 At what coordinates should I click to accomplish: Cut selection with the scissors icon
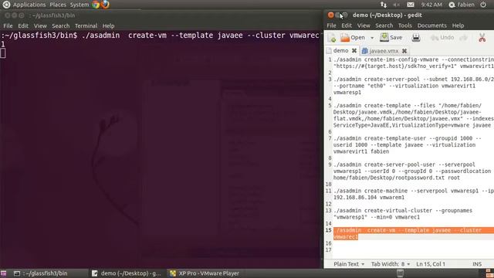(482, 38)
